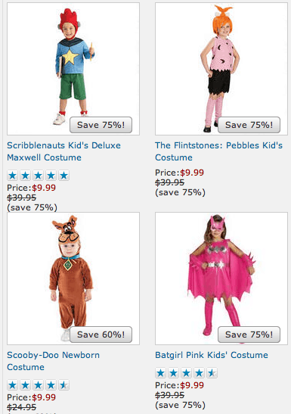Click fifth rating star under Maxwell costume
This screenshot has width=291, height=414.
(63, 176)
